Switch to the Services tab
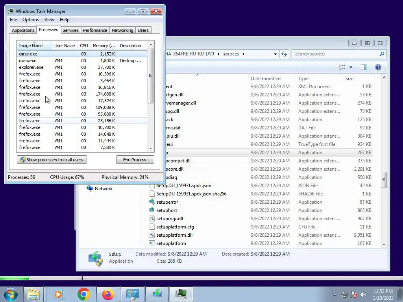The height and width of the screenshot is (302, 403). pyautogui.click(x=70, y=30)
